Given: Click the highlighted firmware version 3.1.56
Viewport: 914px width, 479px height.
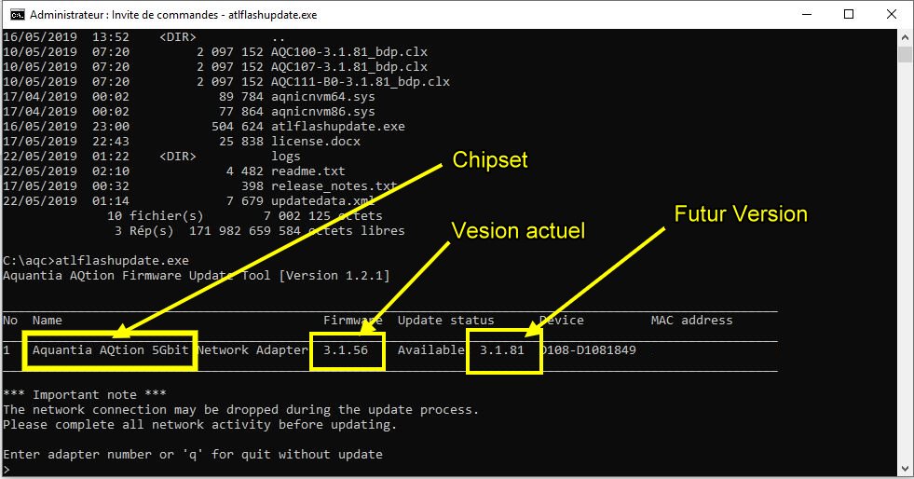Looking at the screenshot, I should coord(346,350).
